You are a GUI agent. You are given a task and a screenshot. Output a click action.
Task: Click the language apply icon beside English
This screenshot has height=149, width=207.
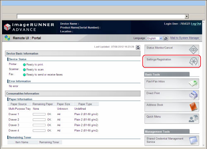click(166, 38)
